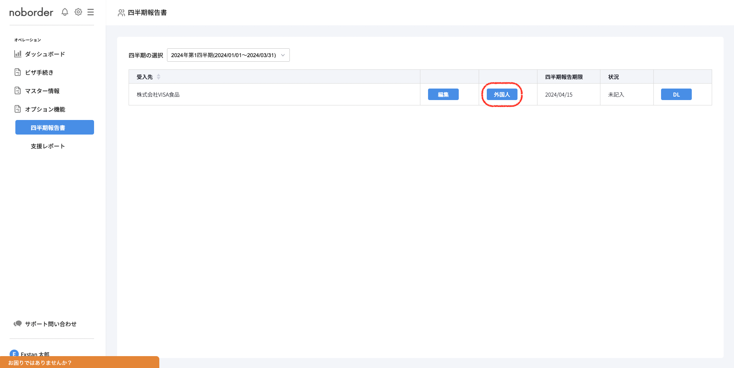This screenshot has width=734, height=368.
Task: Click the マスター情報 document icon
Action: click(18, 91)
